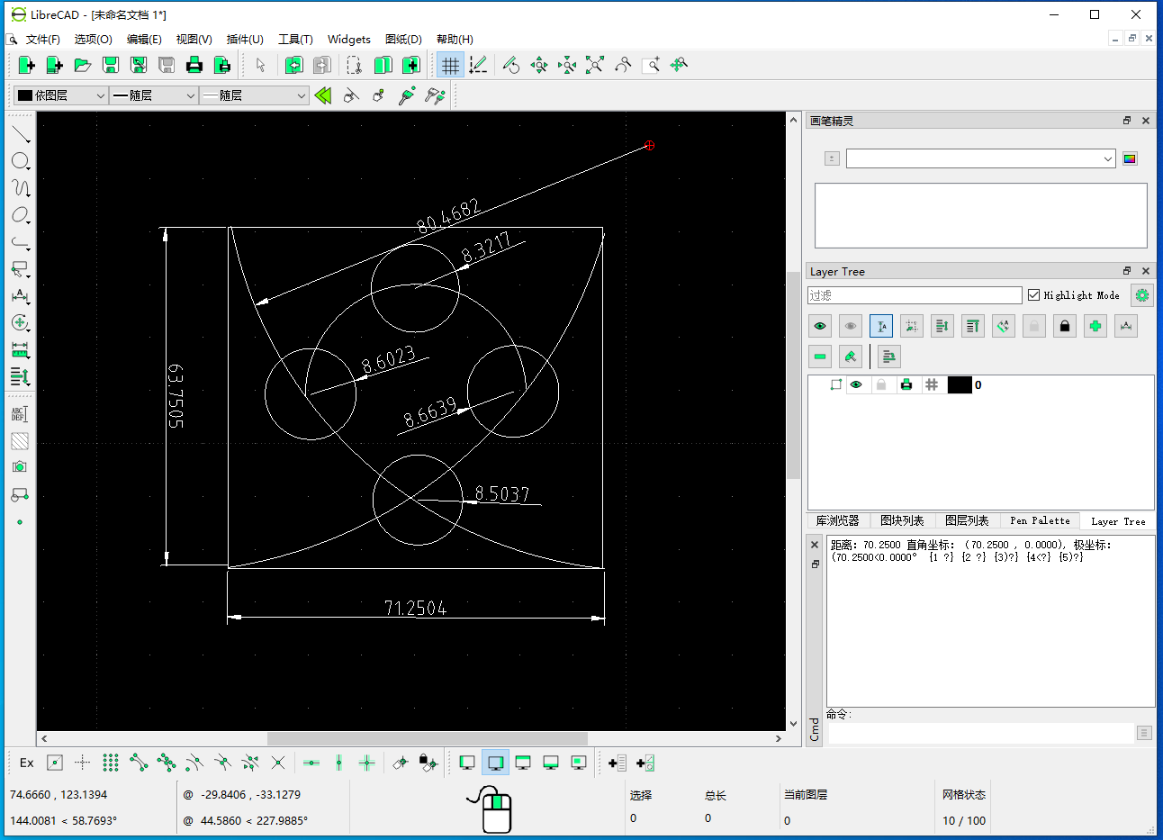Viewport: 1163px width, 840px height.
Task: Hide layer 0 using its eye toggle
Action: tap(856, 384)
